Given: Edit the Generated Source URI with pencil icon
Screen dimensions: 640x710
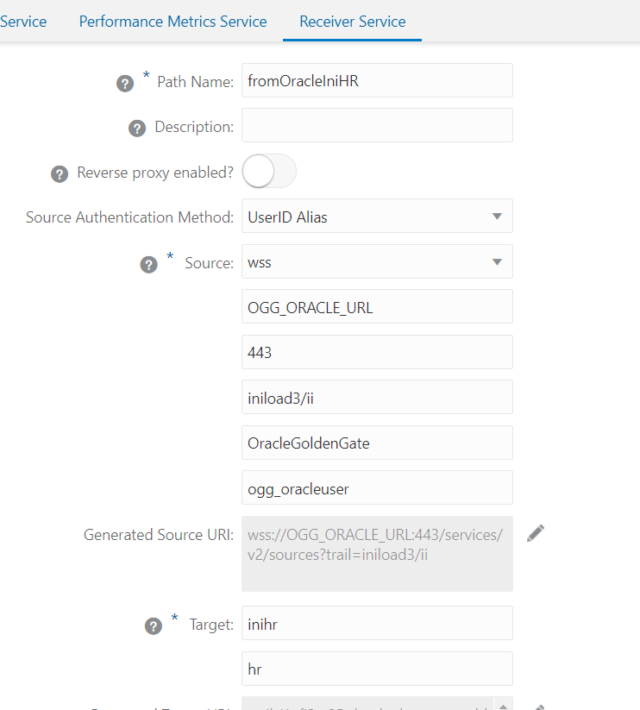Looking at the screenshot, I should coord(536,533).
